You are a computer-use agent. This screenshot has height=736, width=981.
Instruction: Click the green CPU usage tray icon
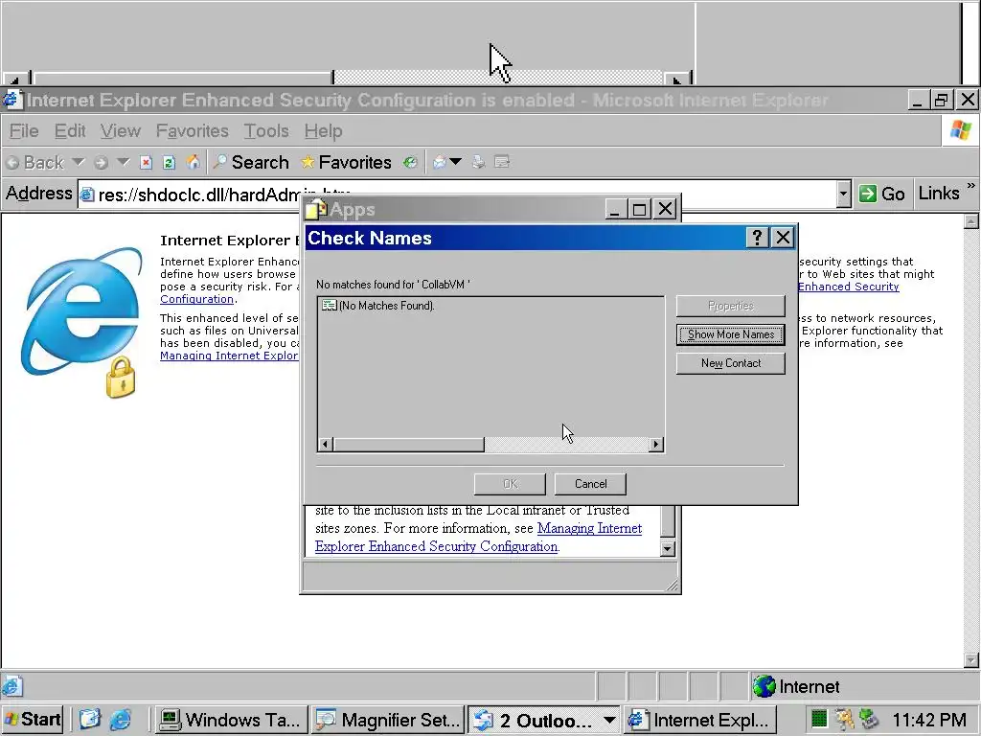(818, 719)
